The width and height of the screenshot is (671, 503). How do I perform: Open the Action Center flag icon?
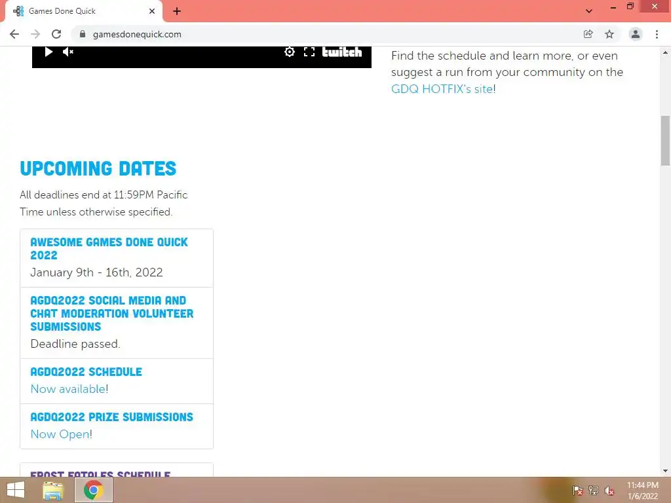tap(578, 491)
